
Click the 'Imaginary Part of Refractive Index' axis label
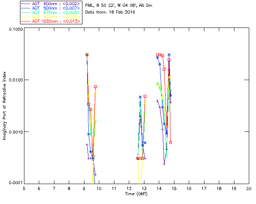pos(4,106)
